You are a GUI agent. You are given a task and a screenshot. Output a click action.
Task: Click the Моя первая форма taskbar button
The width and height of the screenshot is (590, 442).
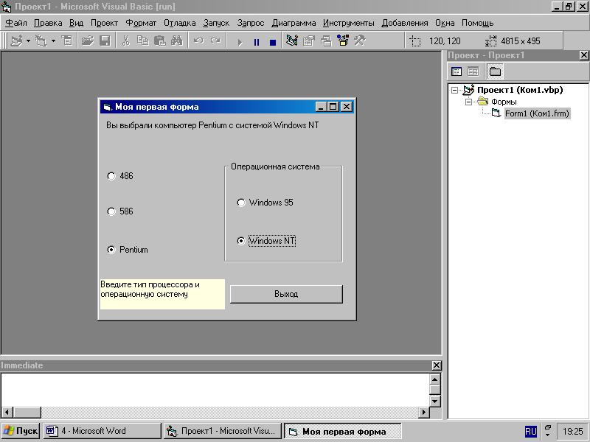click(x=342, y=431)
